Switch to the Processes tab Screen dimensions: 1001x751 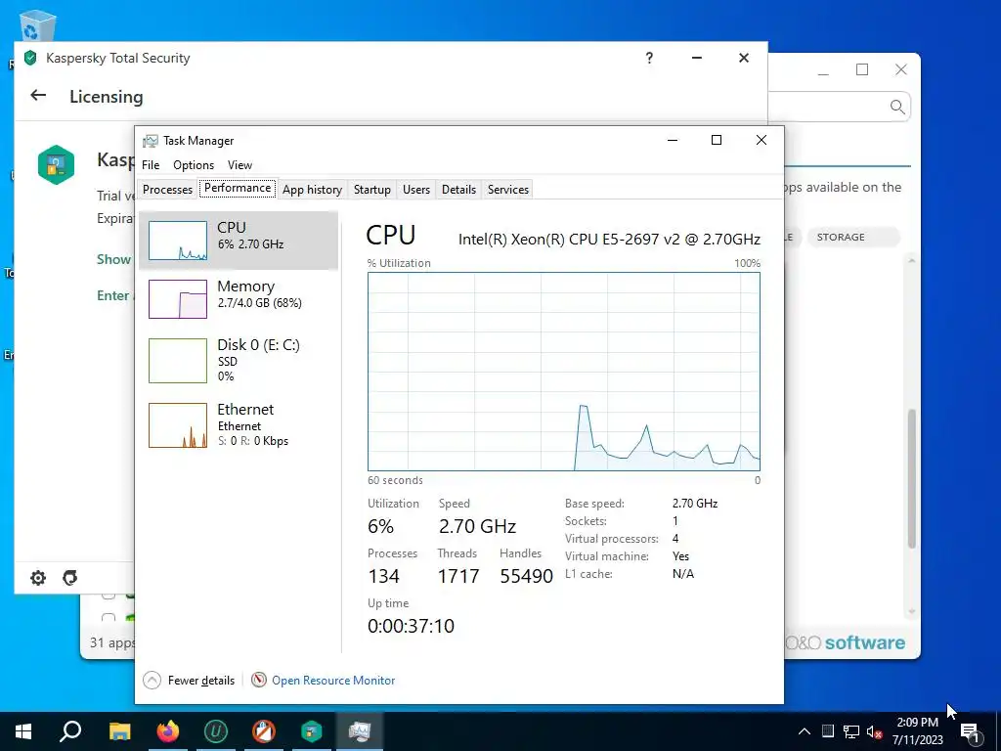point(167,190)
